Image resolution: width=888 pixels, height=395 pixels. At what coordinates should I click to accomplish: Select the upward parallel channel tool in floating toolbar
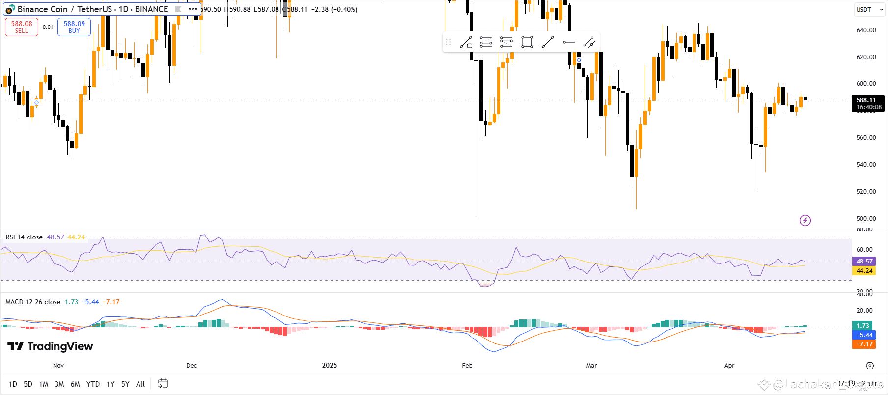(x=486, y=42)
